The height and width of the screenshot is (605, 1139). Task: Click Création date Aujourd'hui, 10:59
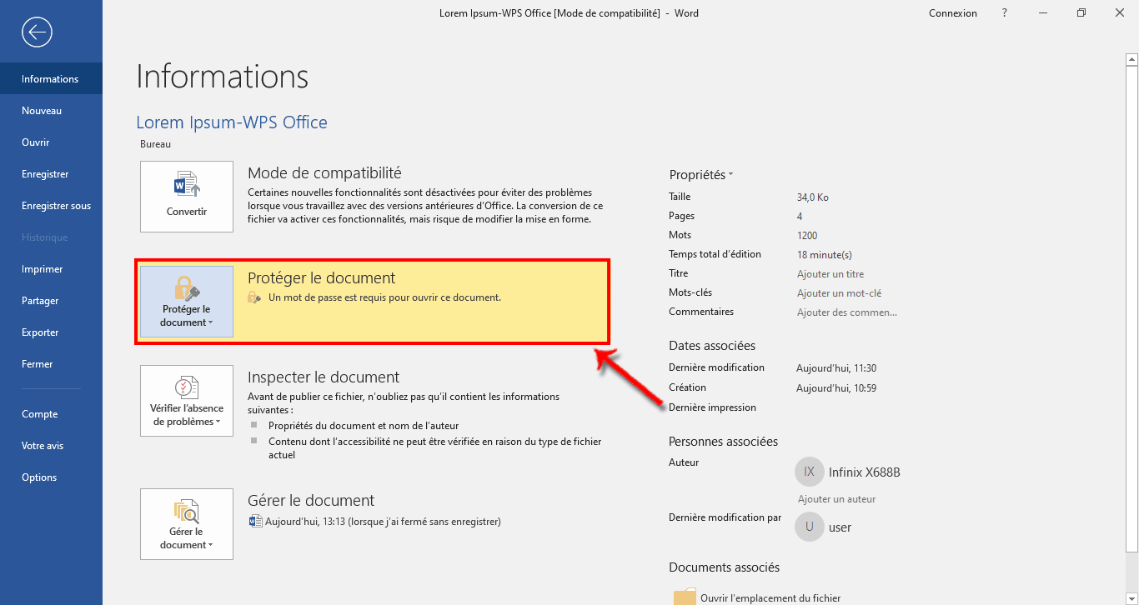pos(836,388)
